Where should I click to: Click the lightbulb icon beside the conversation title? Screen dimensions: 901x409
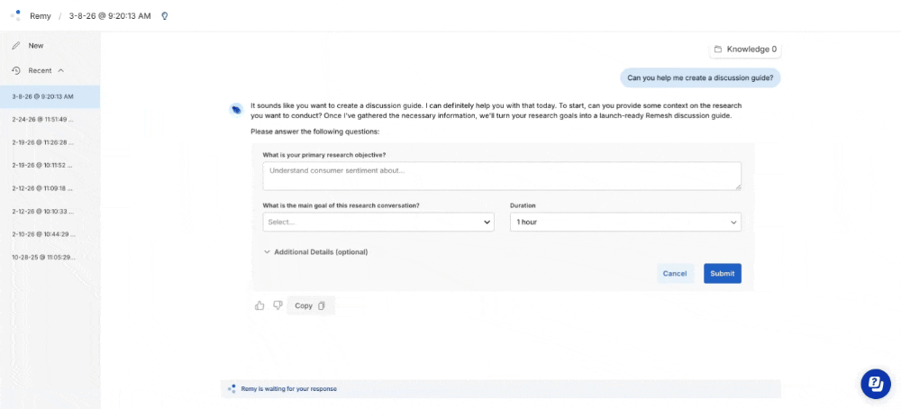coord(164,15)
